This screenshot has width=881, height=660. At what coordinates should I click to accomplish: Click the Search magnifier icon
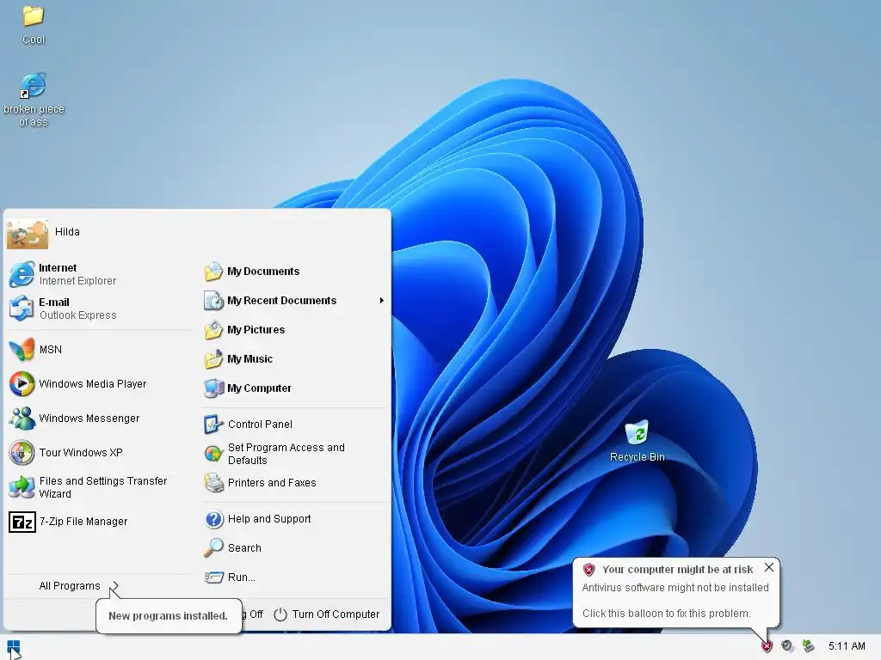(213, 547)
